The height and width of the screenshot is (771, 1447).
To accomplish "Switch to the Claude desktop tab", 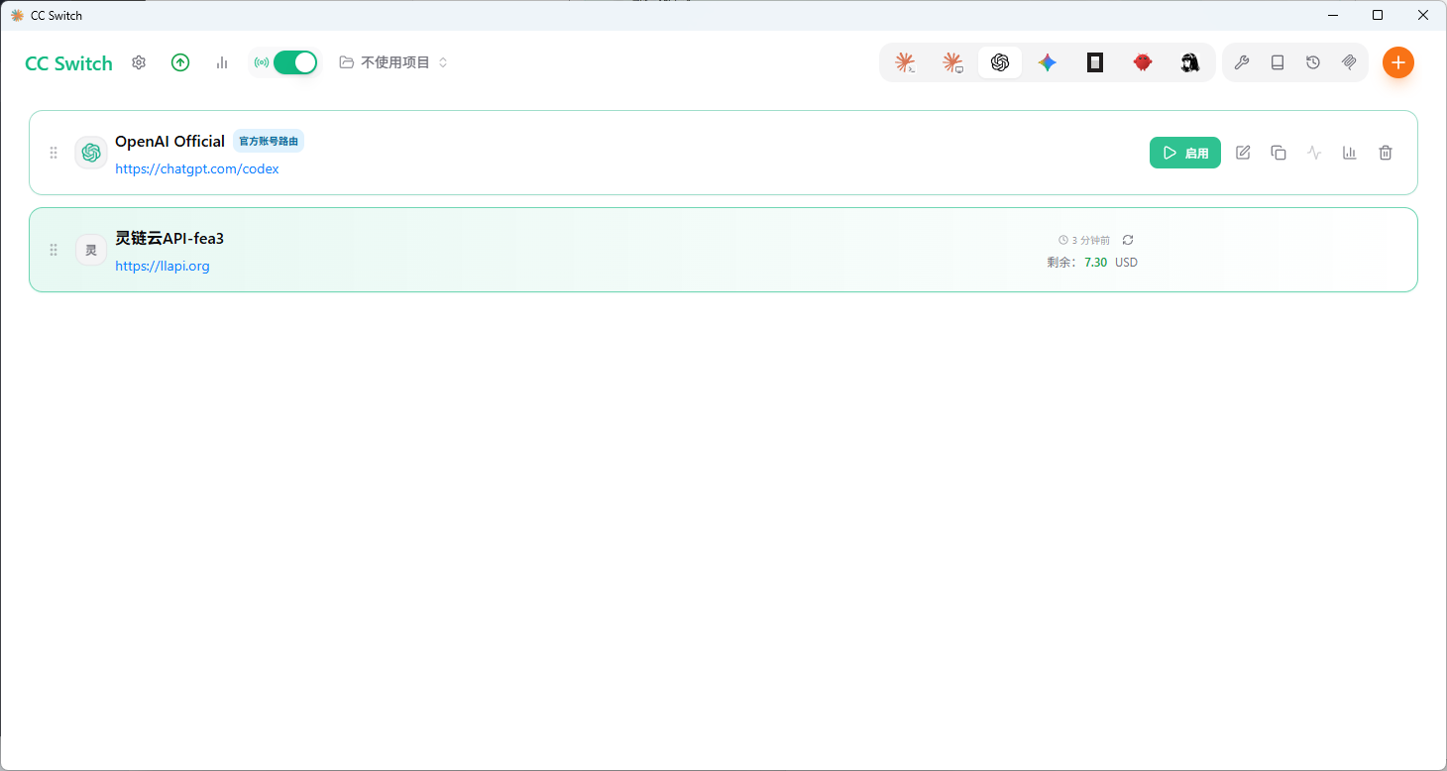I will click(x=952, y=62).
